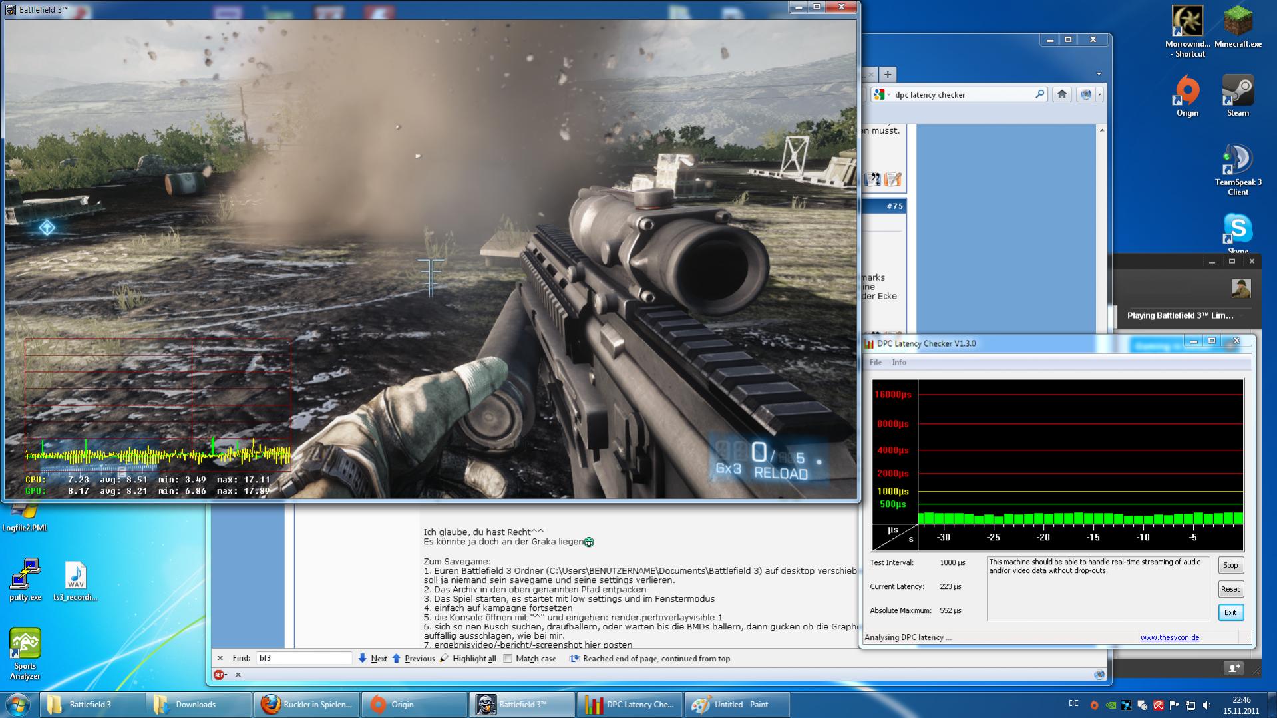Open the ts3_recording WAV file icon

tap(75, 581)
